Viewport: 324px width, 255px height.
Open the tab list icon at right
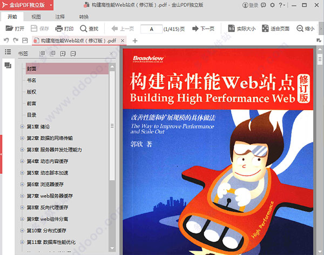coord(319,41)
